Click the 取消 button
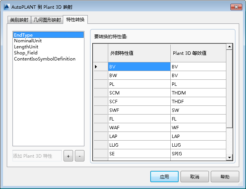 (195, 177)
